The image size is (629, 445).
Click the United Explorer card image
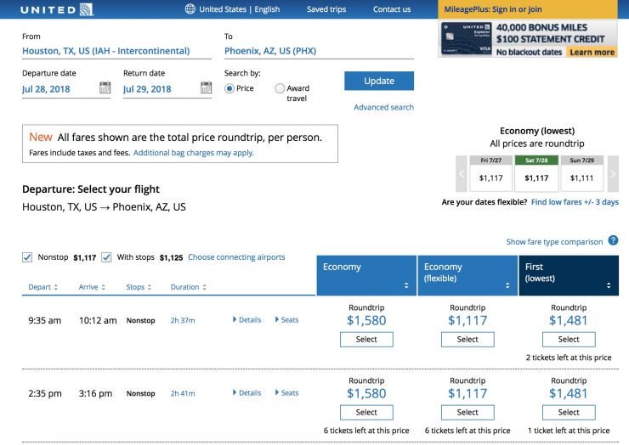(466, 38)
